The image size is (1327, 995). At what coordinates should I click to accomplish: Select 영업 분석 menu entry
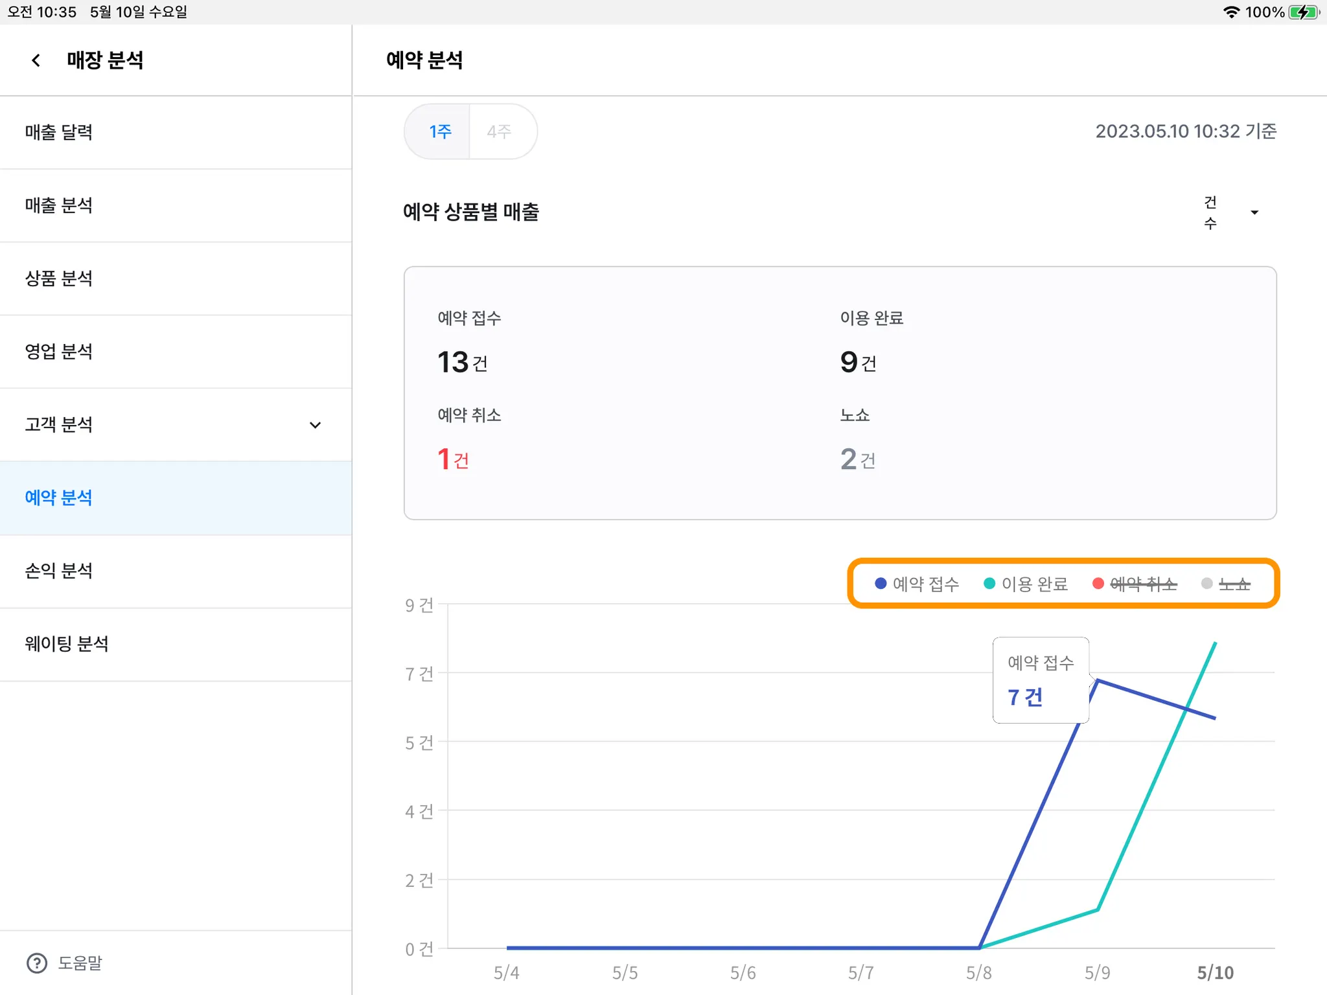pyautogui.click(x=58, y=352)
